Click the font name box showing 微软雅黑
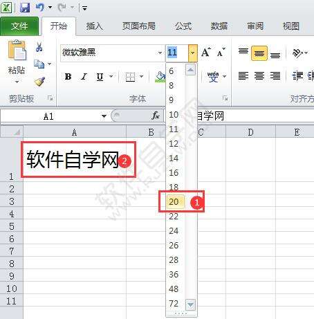 [109, 53]
